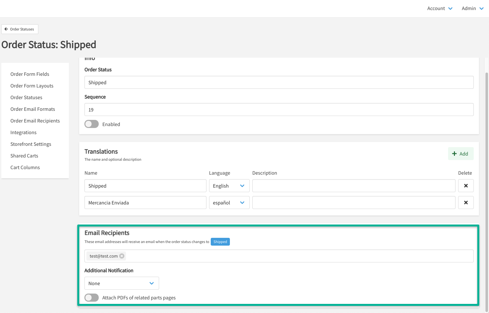Navigate to Order Form Layouts
This screenshot has height=313, width=489.
coord(32,86)
